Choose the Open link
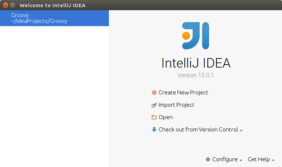The height and width of the screenshot is (167, 282). [165, 117]
